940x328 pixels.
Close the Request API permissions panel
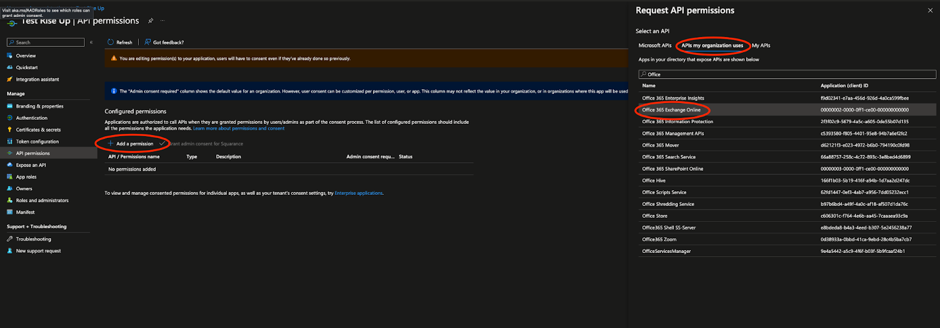[930, 11]
